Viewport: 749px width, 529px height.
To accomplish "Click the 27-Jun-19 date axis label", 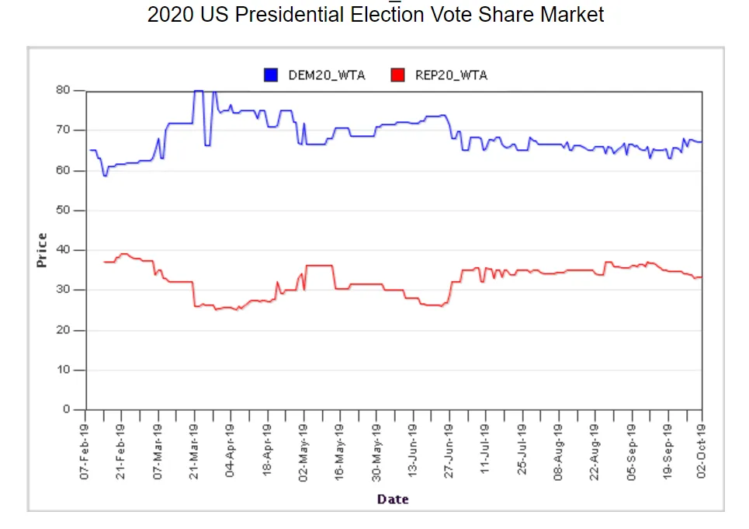I will pyautogui.click(x=449, y=451).
